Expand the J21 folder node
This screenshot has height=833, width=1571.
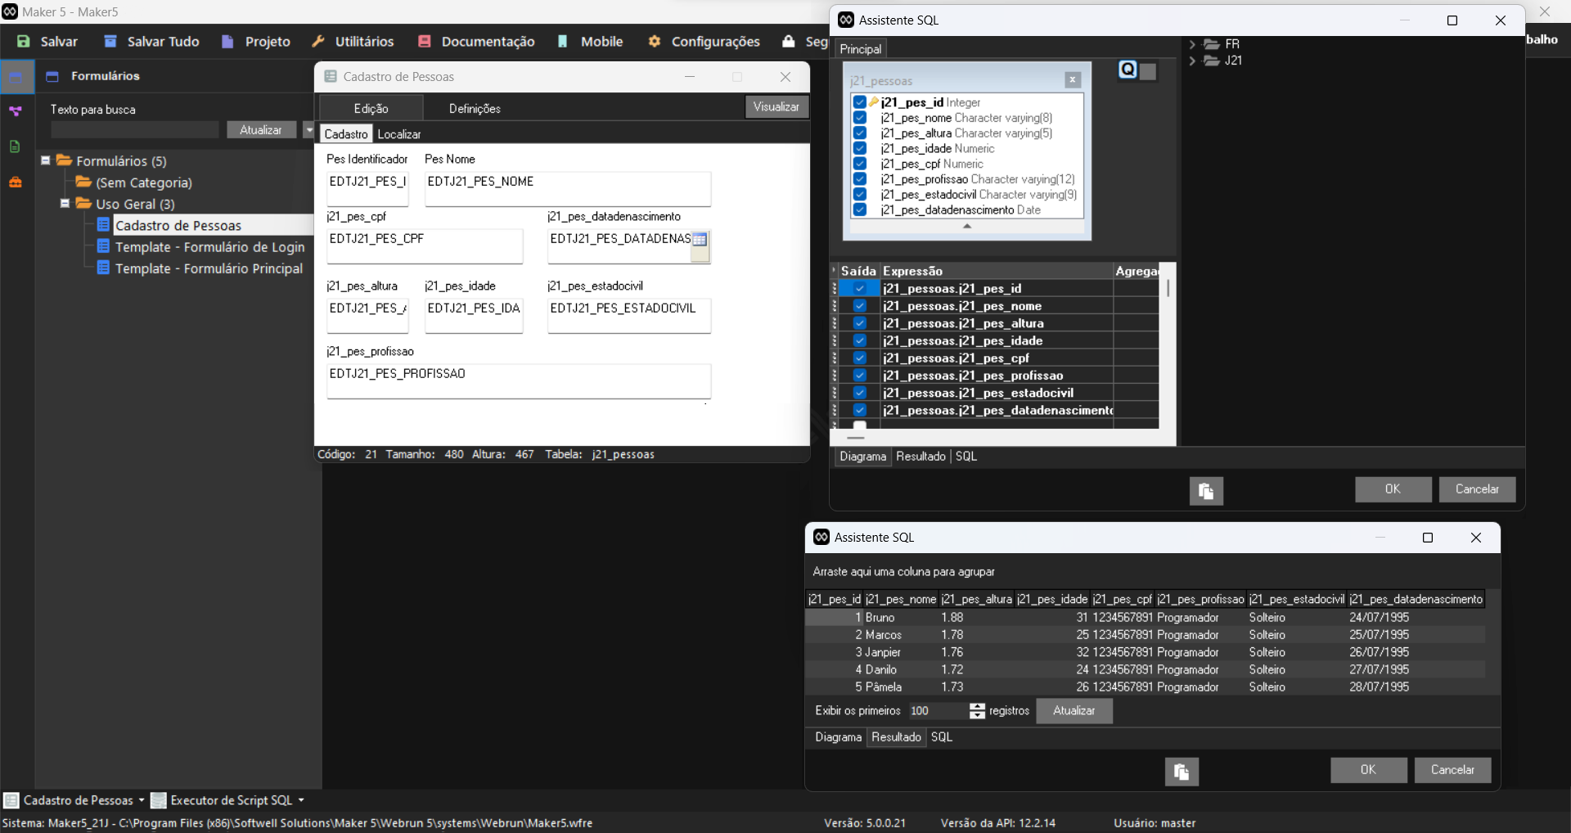[1192, 61]
